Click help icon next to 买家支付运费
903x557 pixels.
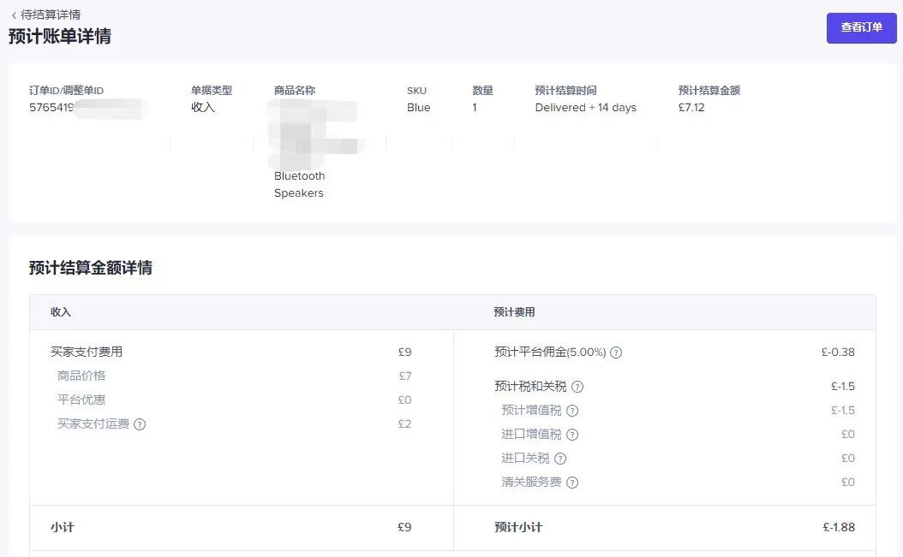(x=140, y=424)
